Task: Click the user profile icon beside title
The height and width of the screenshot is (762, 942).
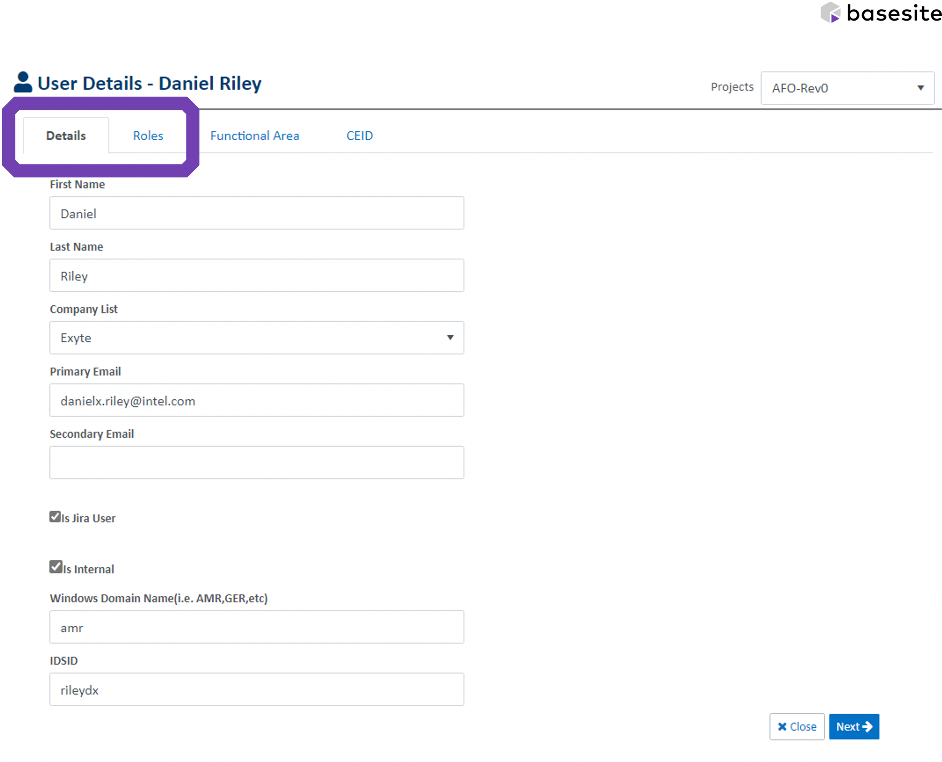Action: 23,82
